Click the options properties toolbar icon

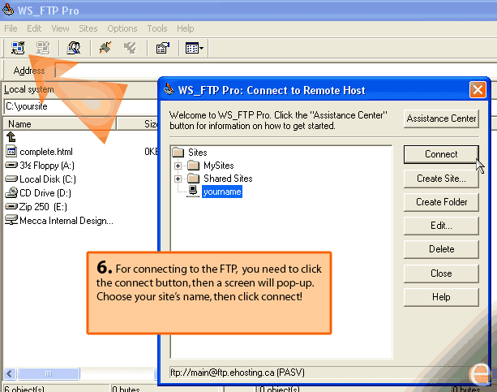162,48
